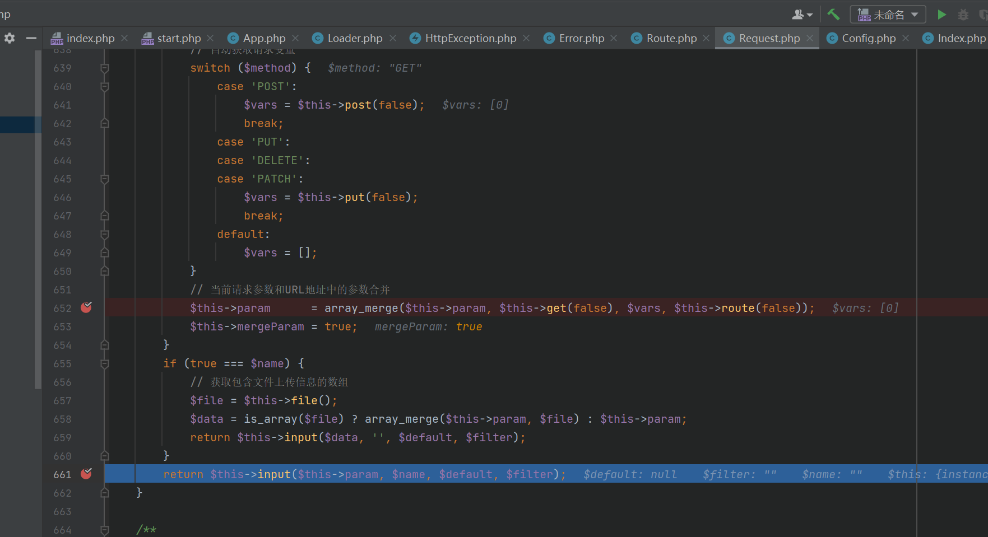Collapse the case 'PATCH' fold marker at line 645
Viewport: 988px width, 537px height.
click(x=104, y=179)
